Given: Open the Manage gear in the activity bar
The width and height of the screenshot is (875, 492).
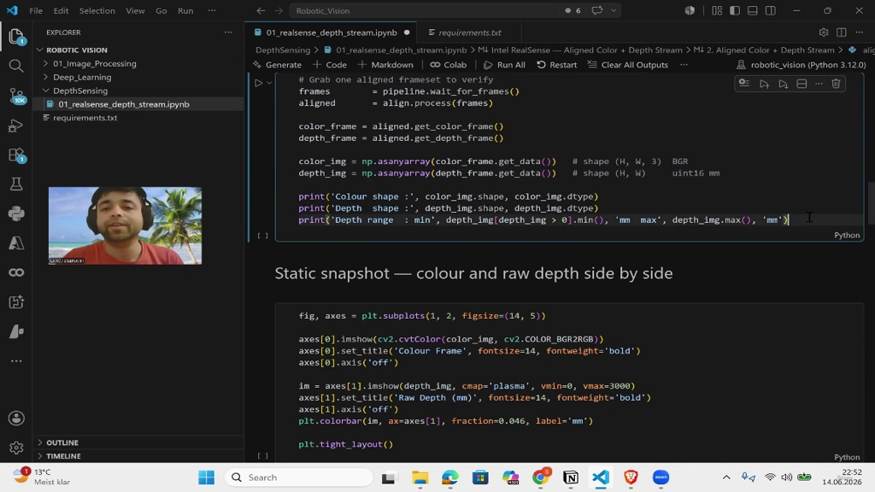Looking at the screenshot, I should (x=16, y=448).
